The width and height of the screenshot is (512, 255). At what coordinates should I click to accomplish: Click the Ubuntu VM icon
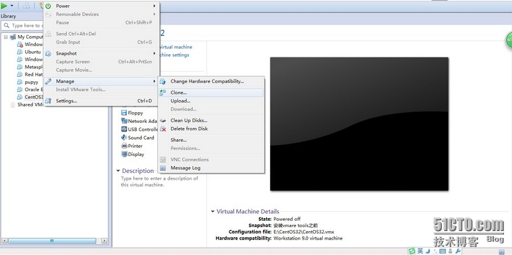click(20, 52)
